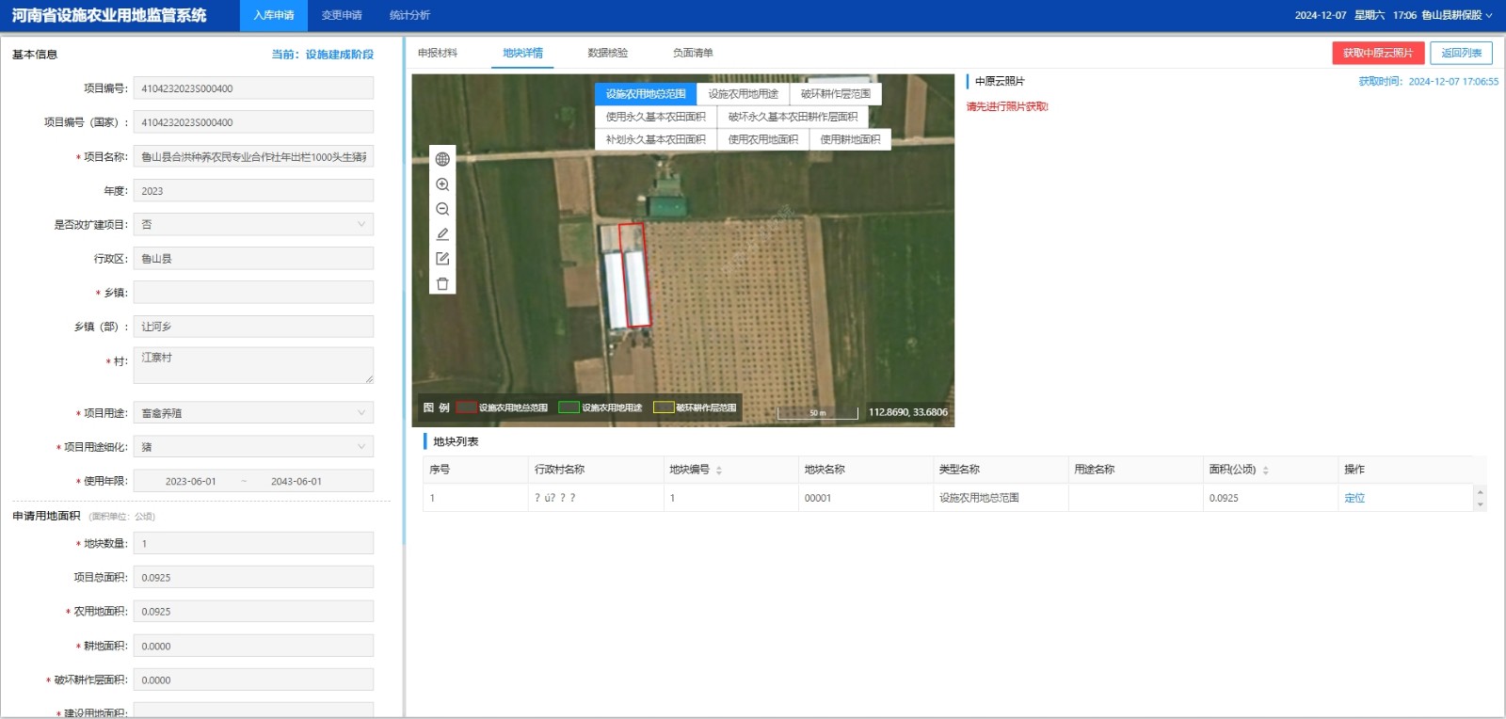
Task: Click the small table scrollbar arrows
Action: [x=1481, y=498]
